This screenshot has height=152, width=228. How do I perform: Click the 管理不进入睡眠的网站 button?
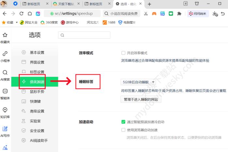(x=141, y=100)
